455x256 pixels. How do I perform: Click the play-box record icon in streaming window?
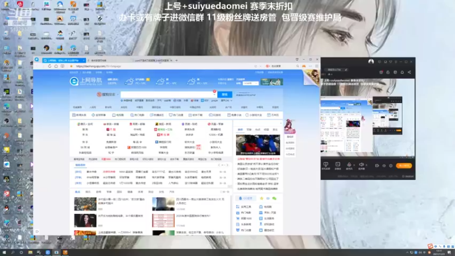tap(338, 166)
